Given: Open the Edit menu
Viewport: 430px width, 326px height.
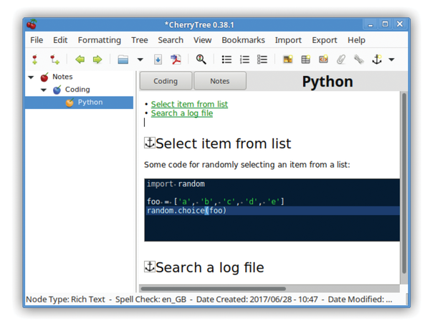Looking at the screenshot, I should (x=60, y=40).
